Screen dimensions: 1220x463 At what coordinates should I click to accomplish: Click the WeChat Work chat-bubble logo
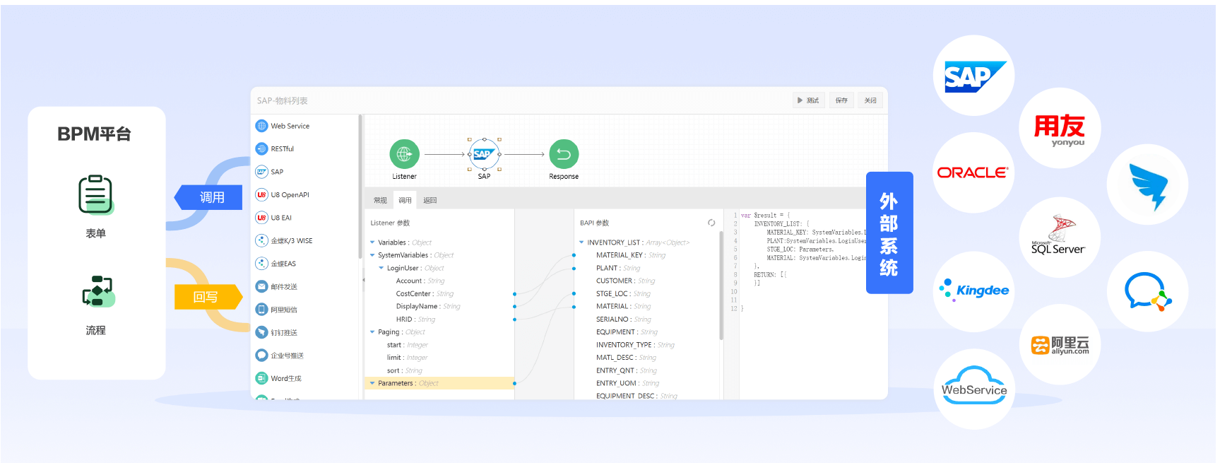point(1147,291)
